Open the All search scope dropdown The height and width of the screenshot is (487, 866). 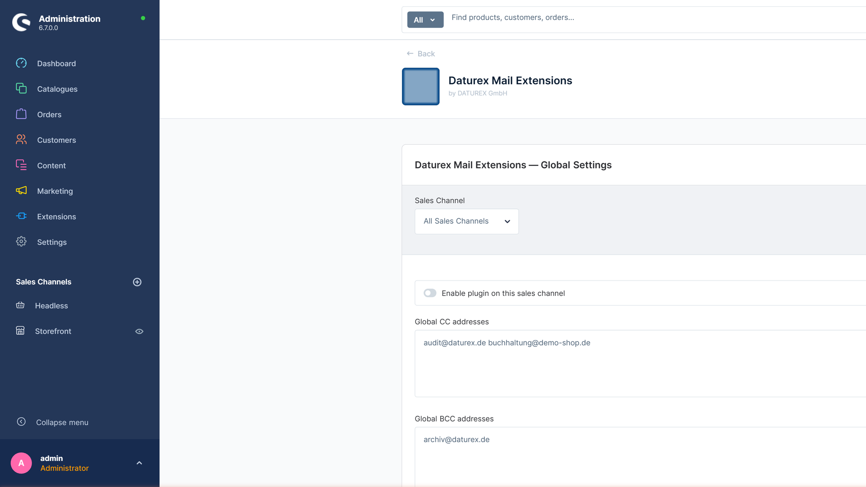425,20
